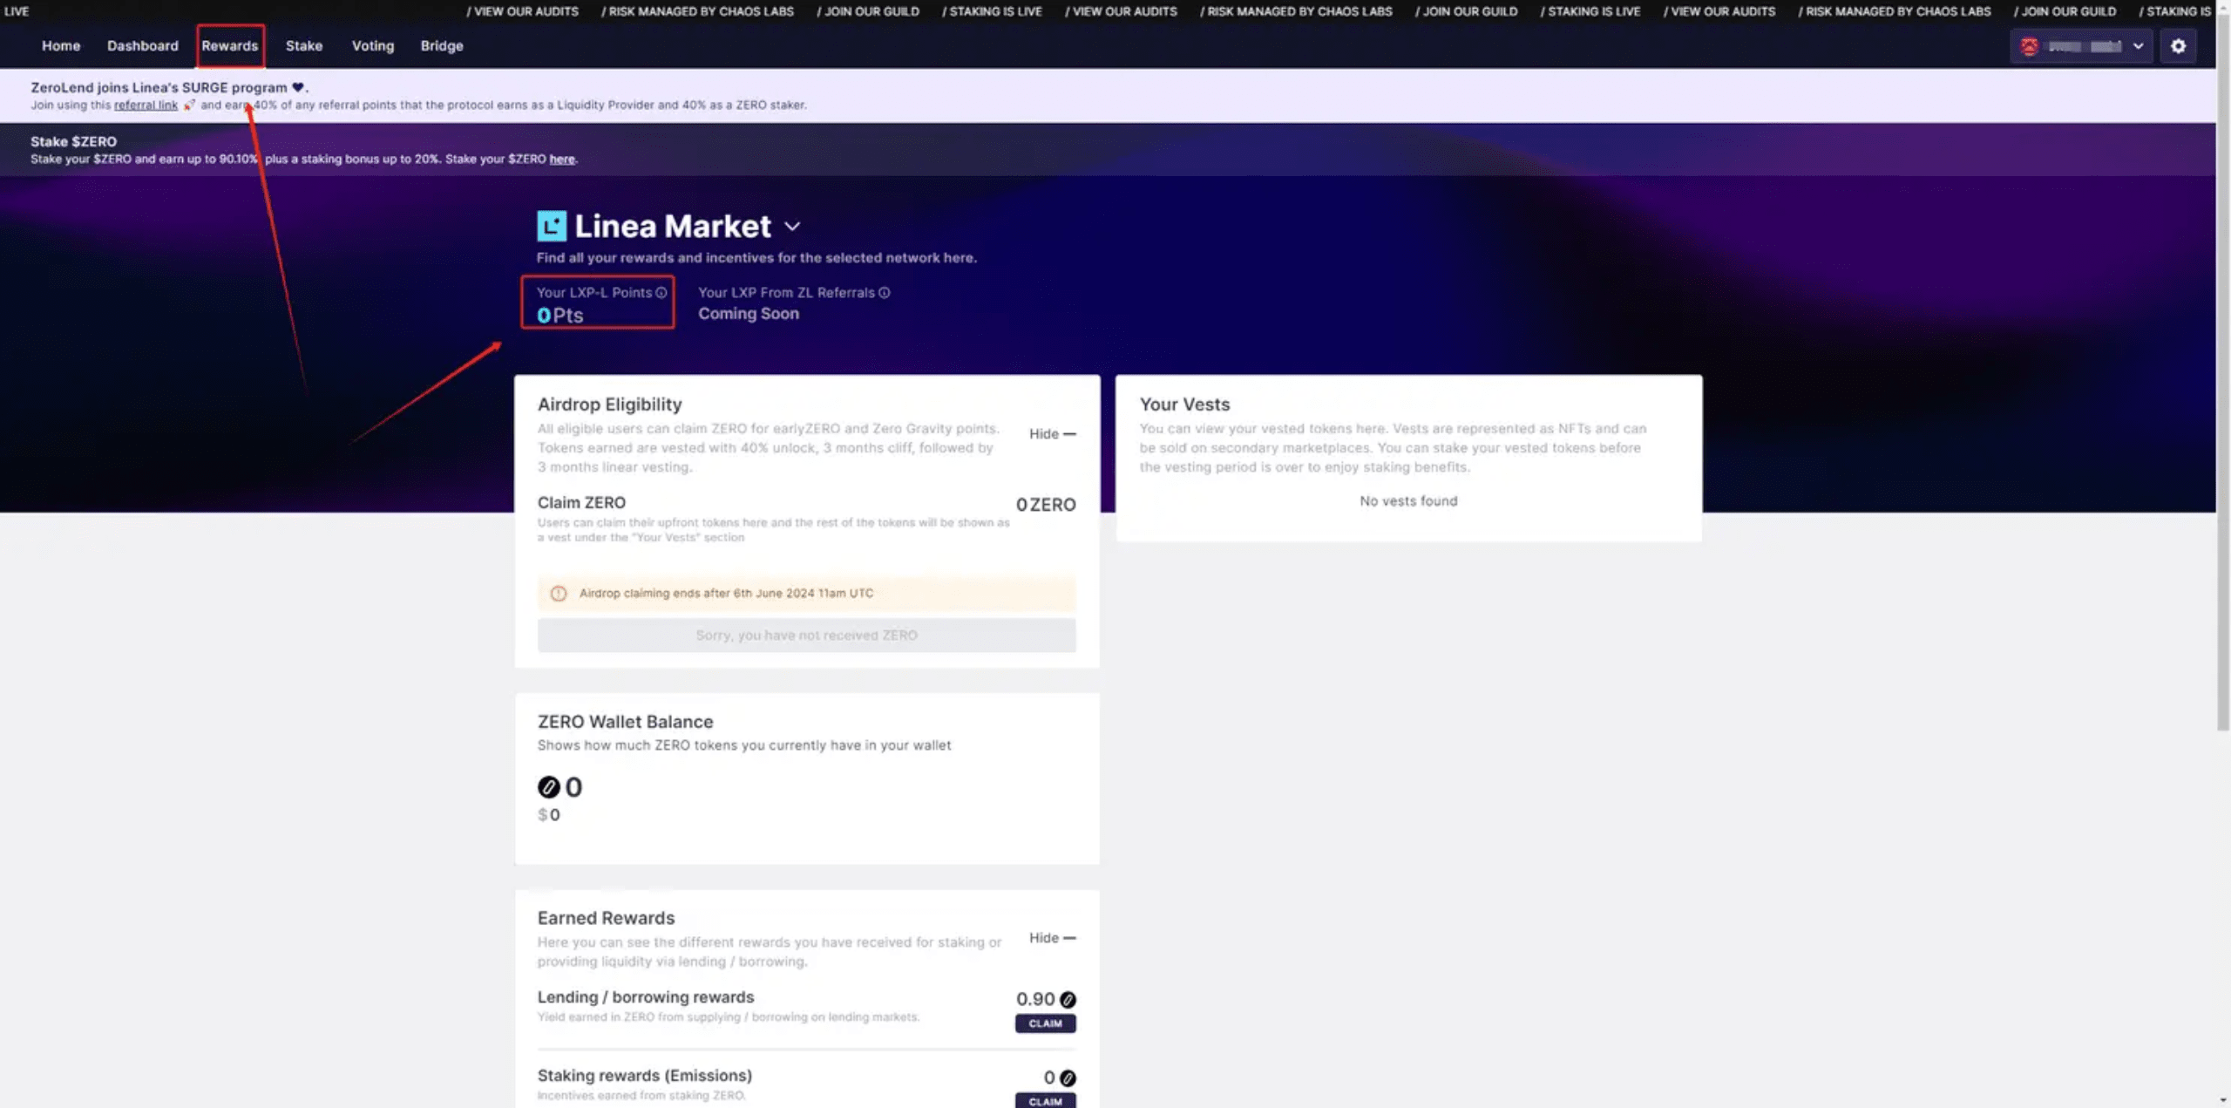Click the ZERO icon beside 0.90 rewards

point(1068,1000)
